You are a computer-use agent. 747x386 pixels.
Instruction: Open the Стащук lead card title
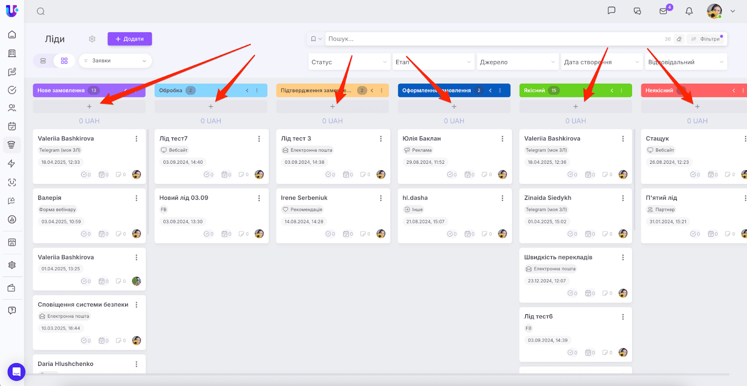click(x=657, y=139)
